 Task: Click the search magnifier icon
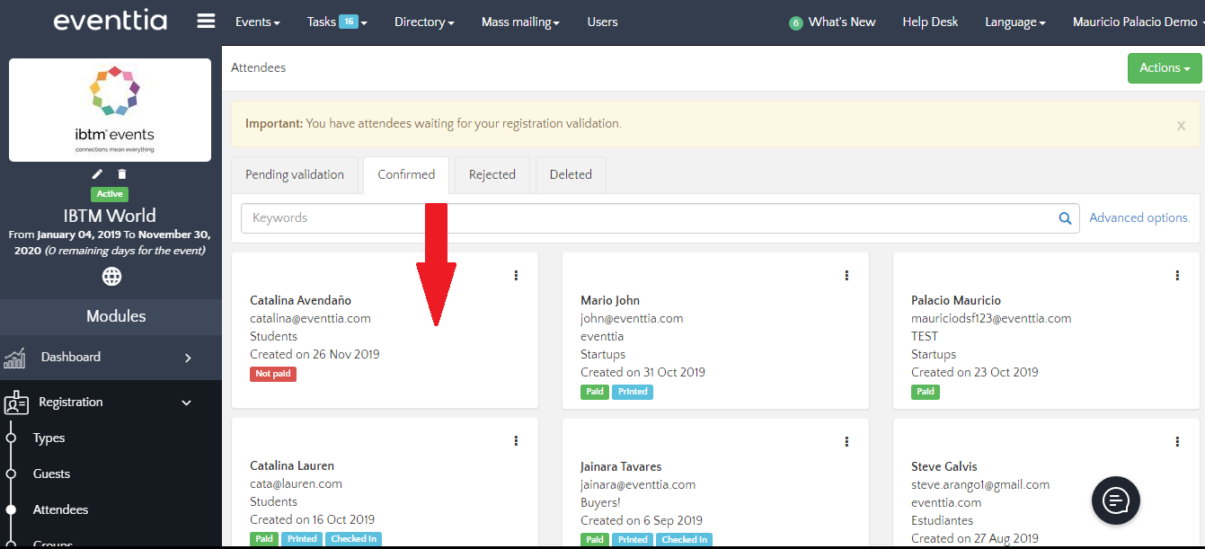[x=1065, y=218]
